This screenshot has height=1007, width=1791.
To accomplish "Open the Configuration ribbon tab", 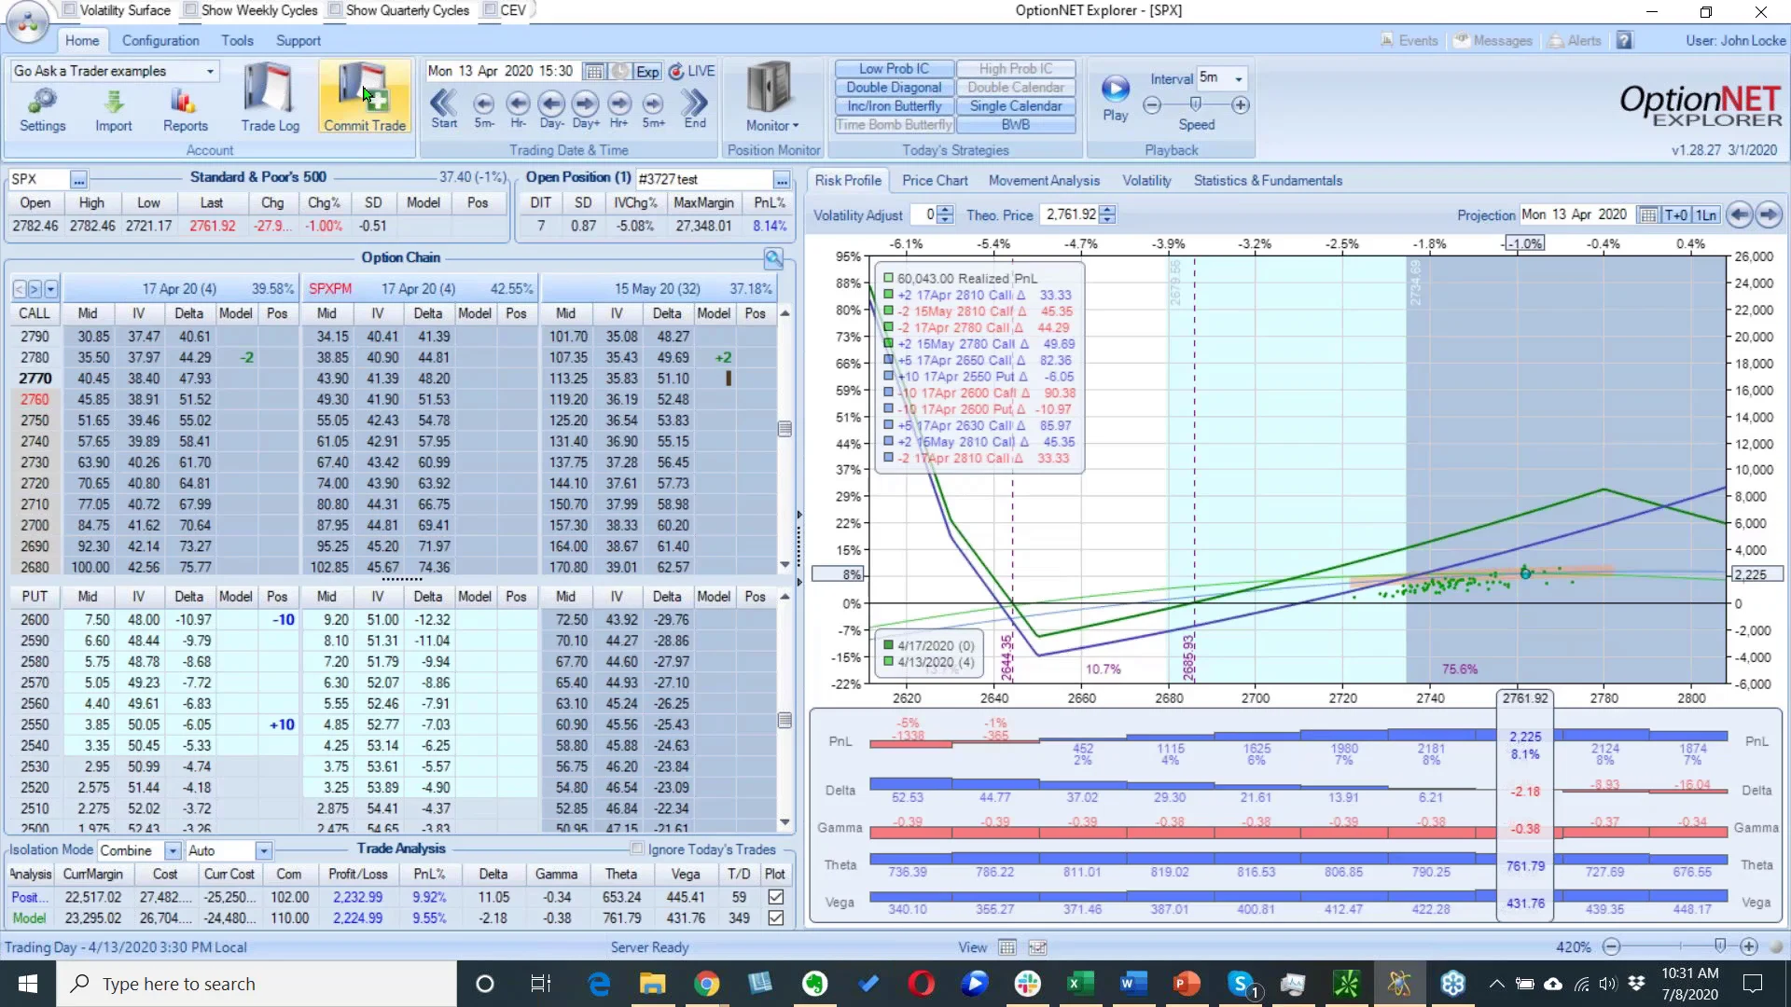I will 160,41.
